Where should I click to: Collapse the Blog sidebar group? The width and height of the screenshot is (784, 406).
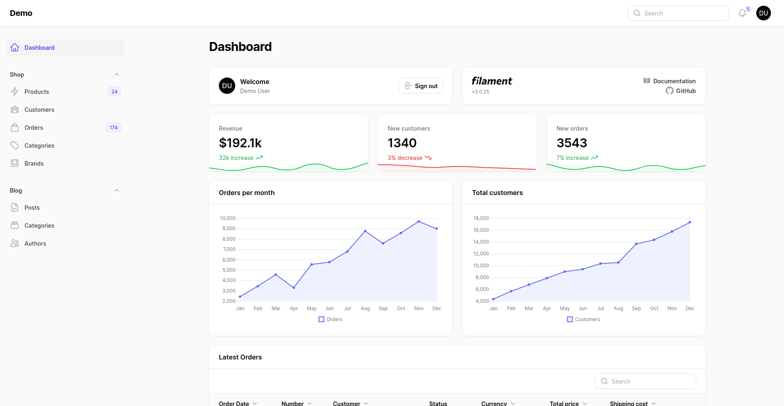117,191
